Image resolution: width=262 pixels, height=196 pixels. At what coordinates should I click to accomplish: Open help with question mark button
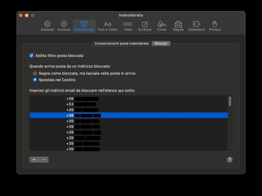pyautogui.click(x=229, y=160)
